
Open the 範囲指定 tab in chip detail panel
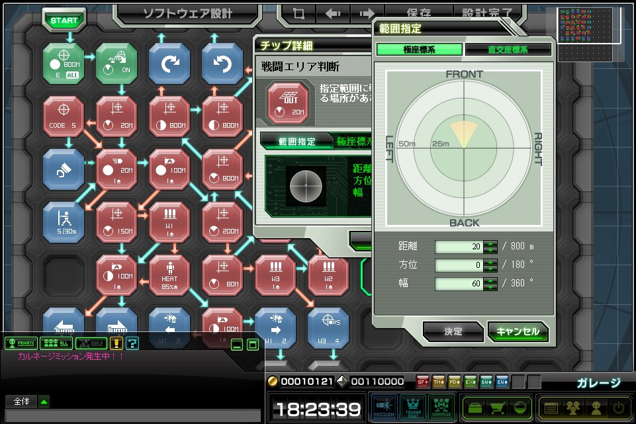coord(296,142)
